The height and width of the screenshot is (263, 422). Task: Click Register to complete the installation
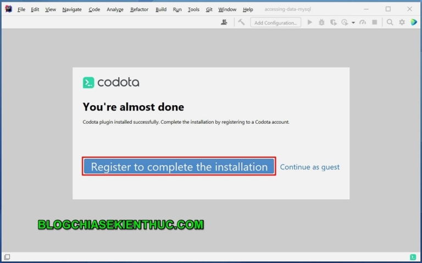pos(179,167)
